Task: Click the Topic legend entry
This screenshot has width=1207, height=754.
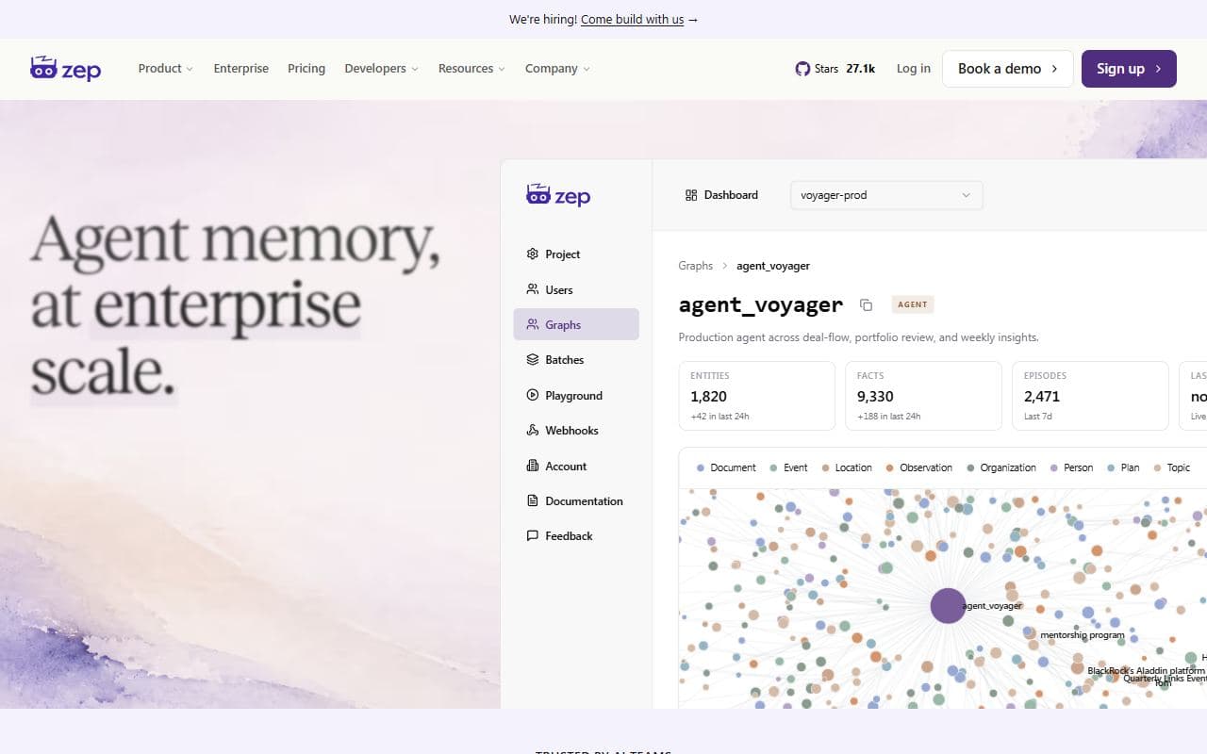Action: click(x=1172, y=467)
